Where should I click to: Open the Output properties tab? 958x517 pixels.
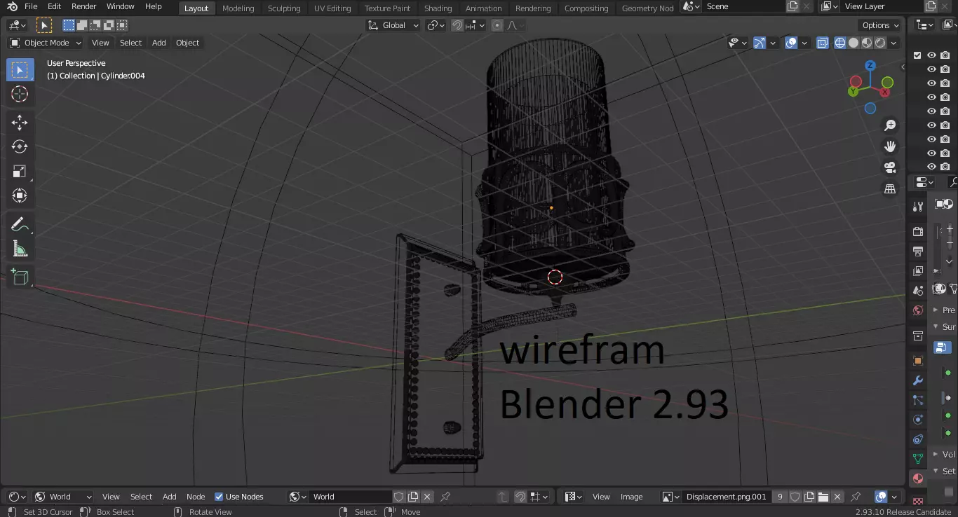pos(917,251)
